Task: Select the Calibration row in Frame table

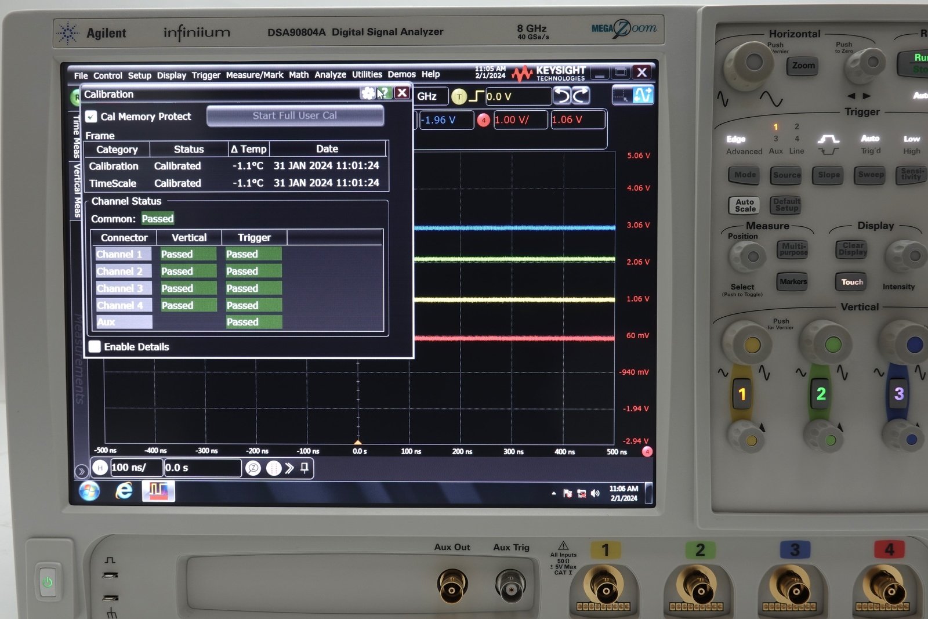Action: 237,166
